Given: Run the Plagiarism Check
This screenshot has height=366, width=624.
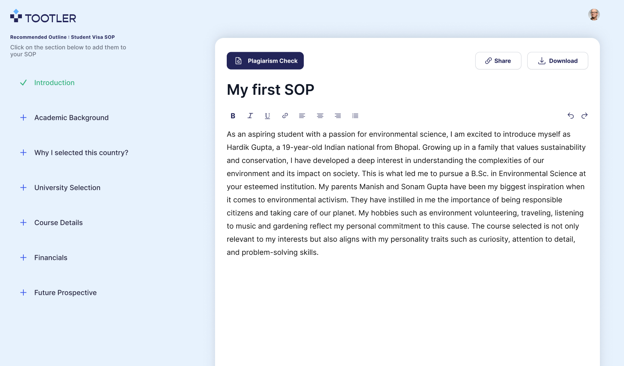Looking at the screenshot, I should [265, 61].
